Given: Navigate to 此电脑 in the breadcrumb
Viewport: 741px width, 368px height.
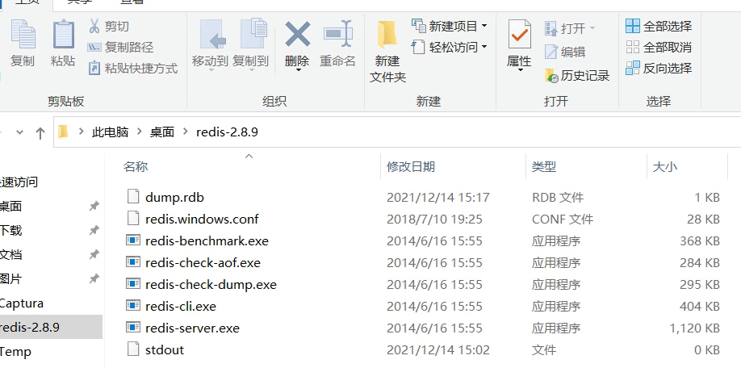Looking at the screenshot, I should pos(110,132).
